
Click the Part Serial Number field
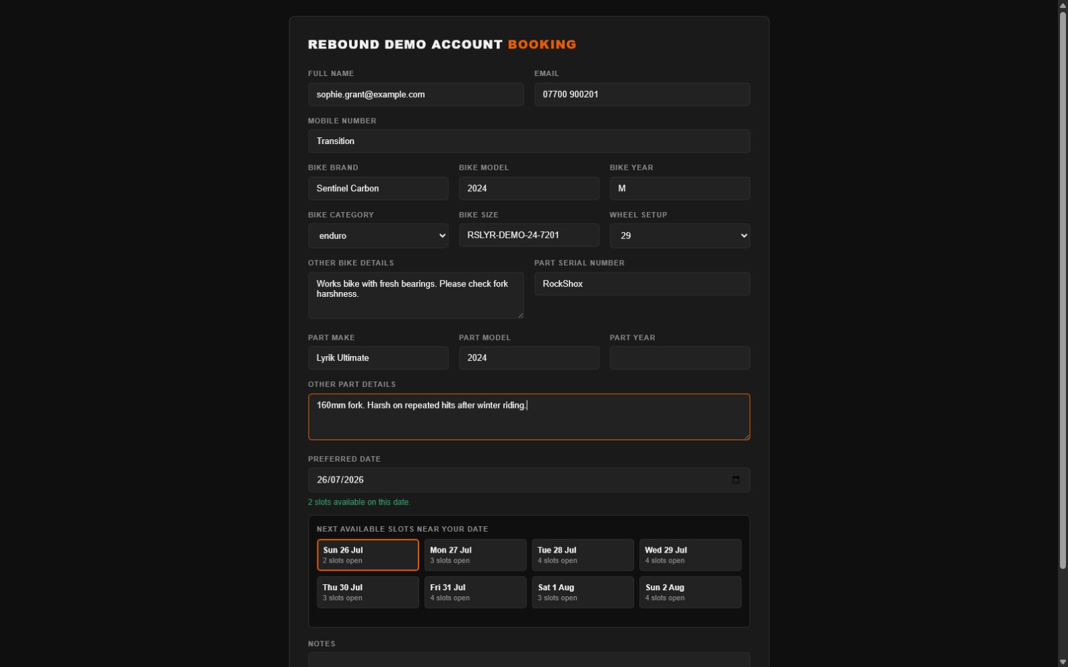click(x=642, y=283)
